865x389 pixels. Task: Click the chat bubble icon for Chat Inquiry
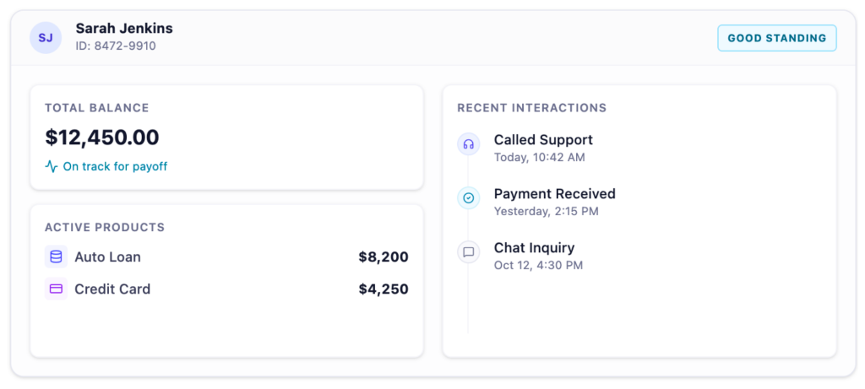pyautogui.click(x=468, y=251)
